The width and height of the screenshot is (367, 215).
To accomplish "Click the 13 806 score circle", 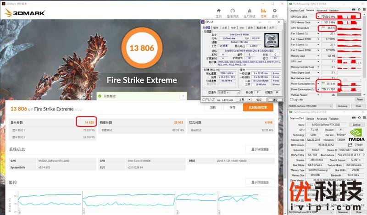I will pyautogui.click(x=142, y=48).
